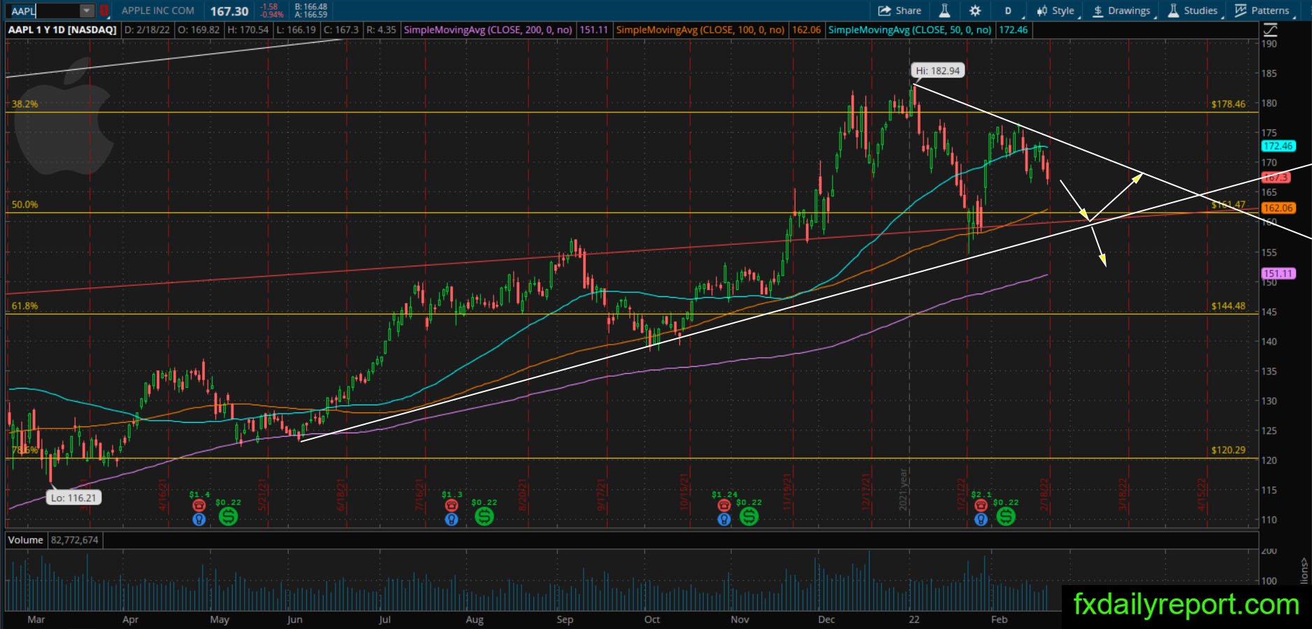Click the red link clipboard icon beside symbol
This screenshot has height=629, width=1312.
104,10
